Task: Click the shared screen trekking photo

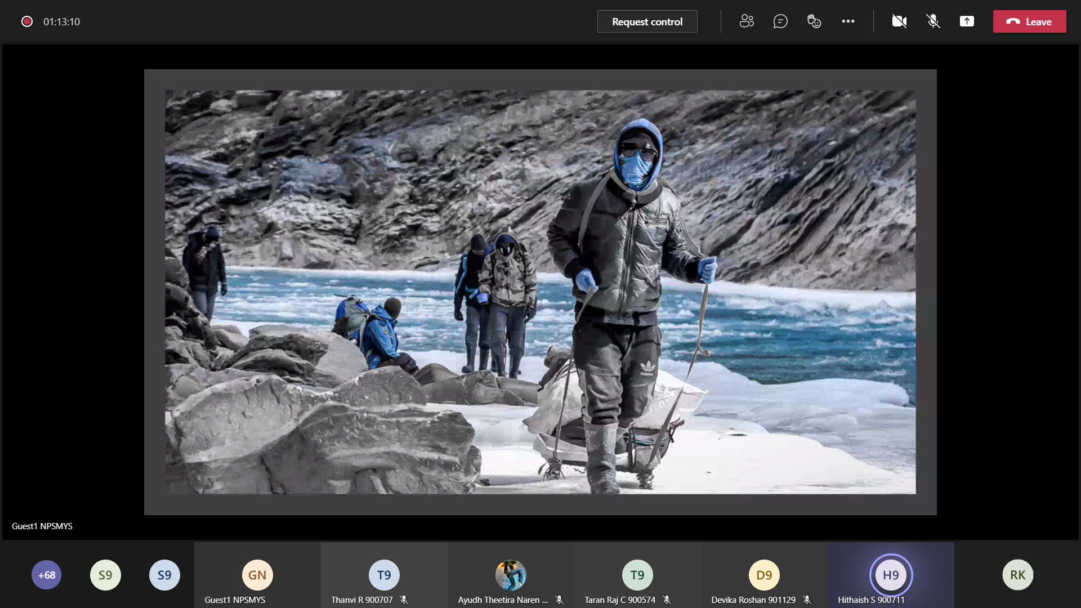Action: point(540,292)
